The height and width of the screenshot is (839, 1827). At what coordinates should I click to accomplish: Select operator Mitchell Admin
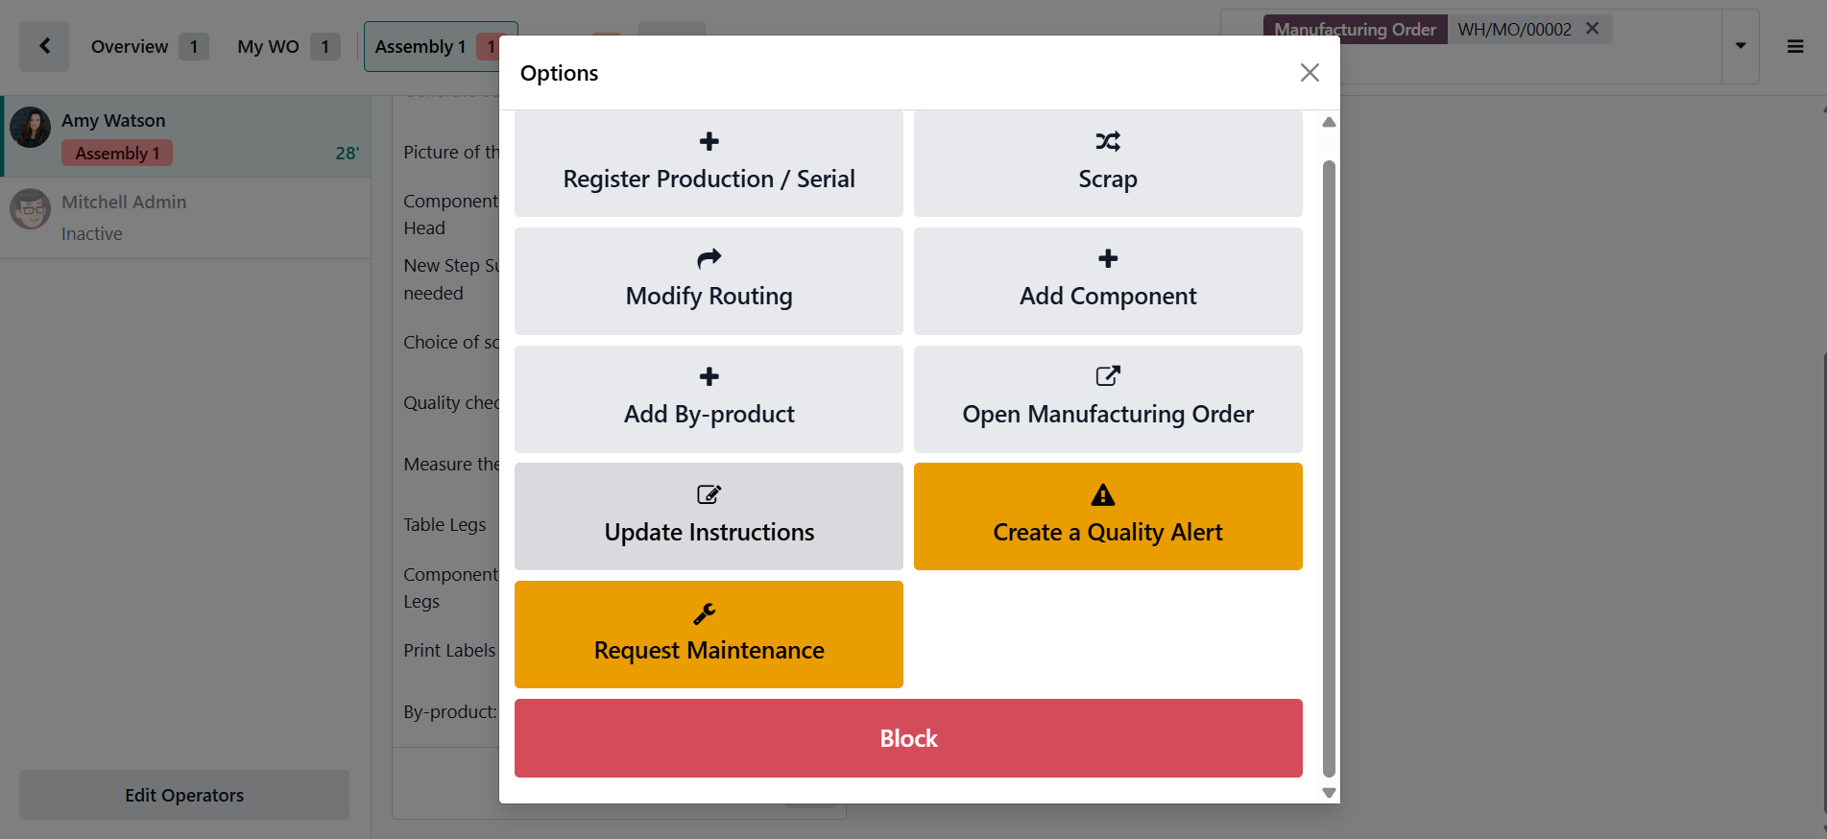pyautogui.click(x=186, y=218)
